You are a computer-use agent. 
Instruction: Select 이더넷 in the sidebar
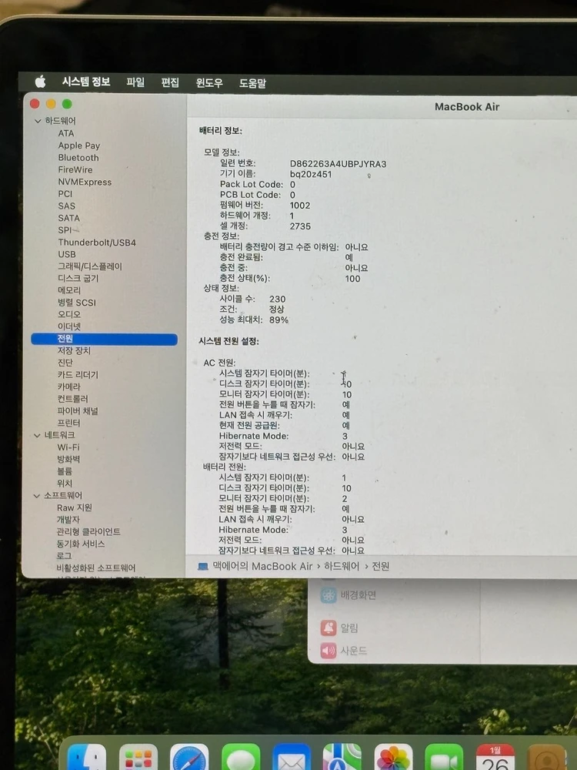pyautogui.click(x=69, y=326)
